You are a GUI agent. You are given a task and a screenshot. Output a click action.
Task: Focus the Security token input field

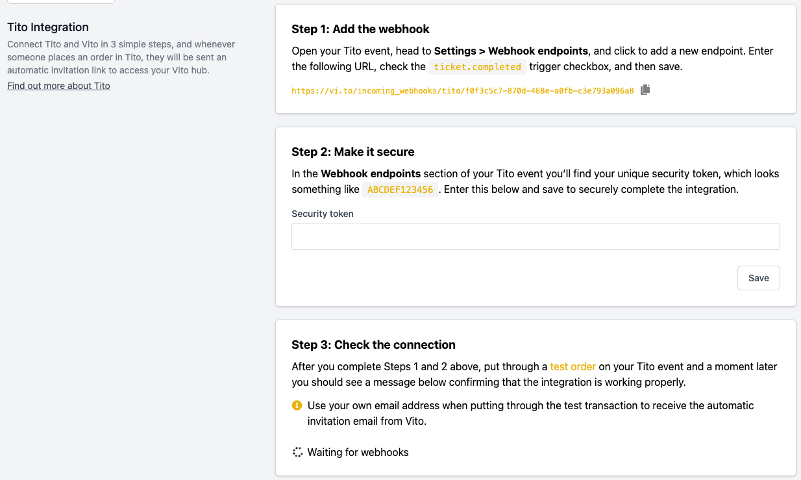(535, 236)
